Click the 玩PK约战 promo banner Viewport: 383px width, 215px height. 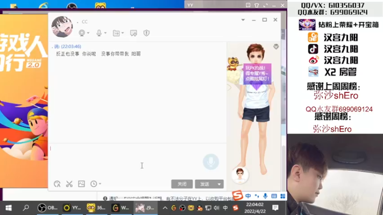257,74
